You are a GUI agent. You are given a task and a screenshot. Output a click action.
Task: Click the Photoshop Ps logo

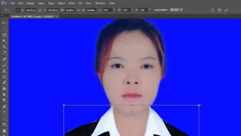[4, 3]
